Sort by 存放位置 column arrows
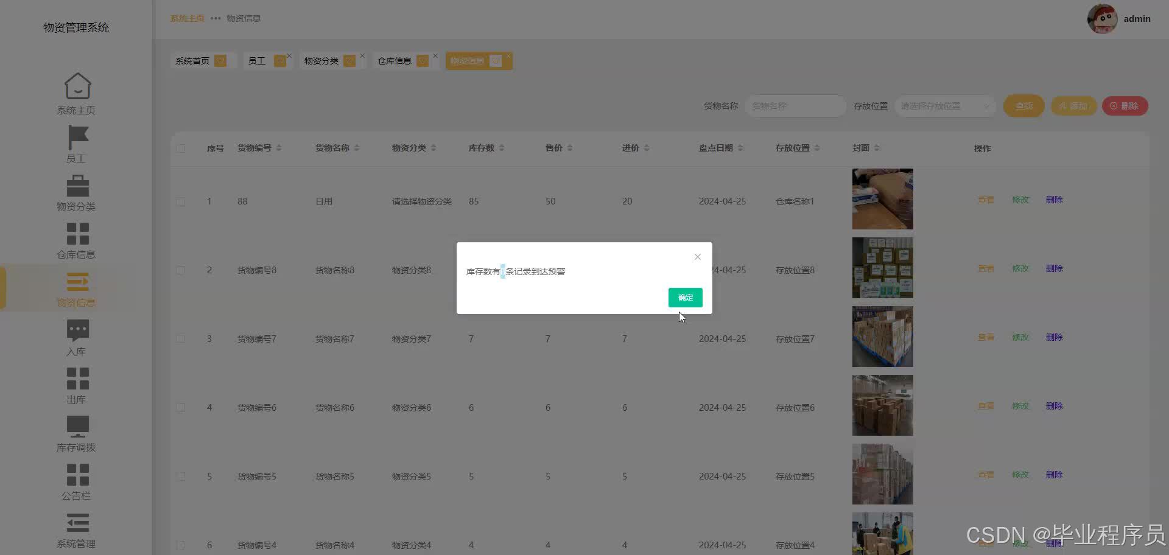The width and height of the screenshot is (1169, 555). coord(817,148)
